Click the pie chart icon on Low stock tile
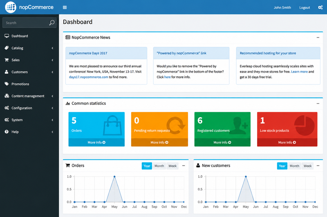This screenshot has width=327, height=217. tap(305, 126)
